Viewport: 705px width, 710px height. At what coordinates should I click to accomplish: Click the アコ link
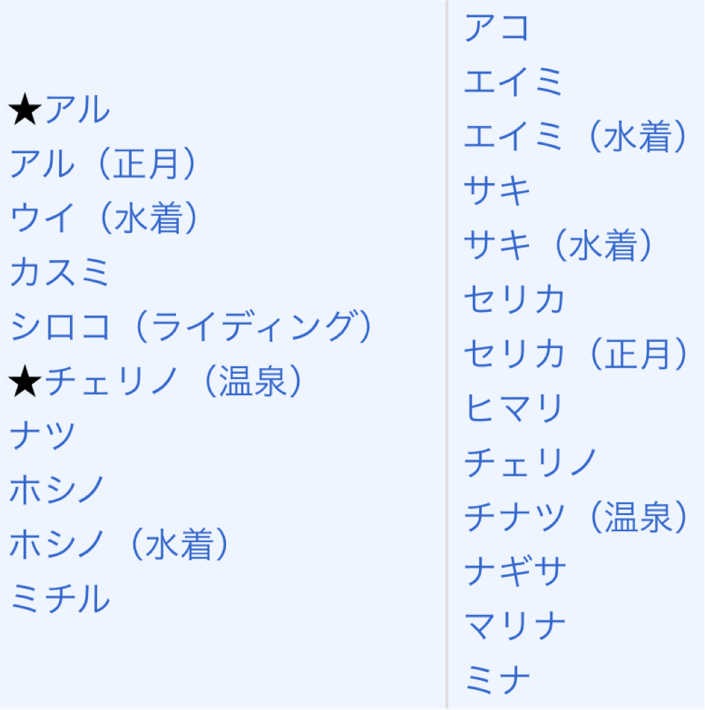pyautogui.click(x=497, y=28)
